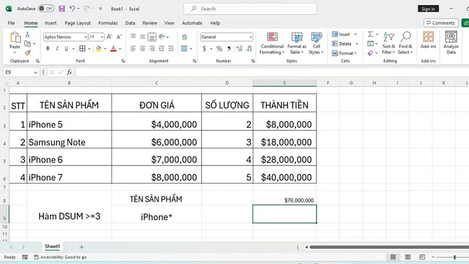Screen dimensions: 469x264
Task: Click the Clear eraser icon
Action: tap(371, 53)
